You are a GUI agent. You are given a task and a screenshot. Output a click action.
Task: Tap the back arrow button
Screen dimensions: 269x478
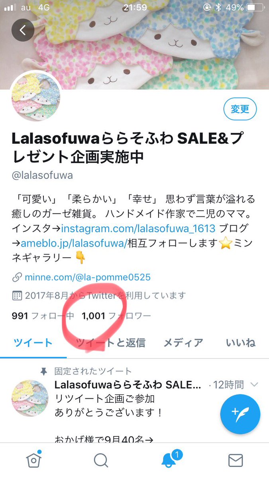point(23,30)
